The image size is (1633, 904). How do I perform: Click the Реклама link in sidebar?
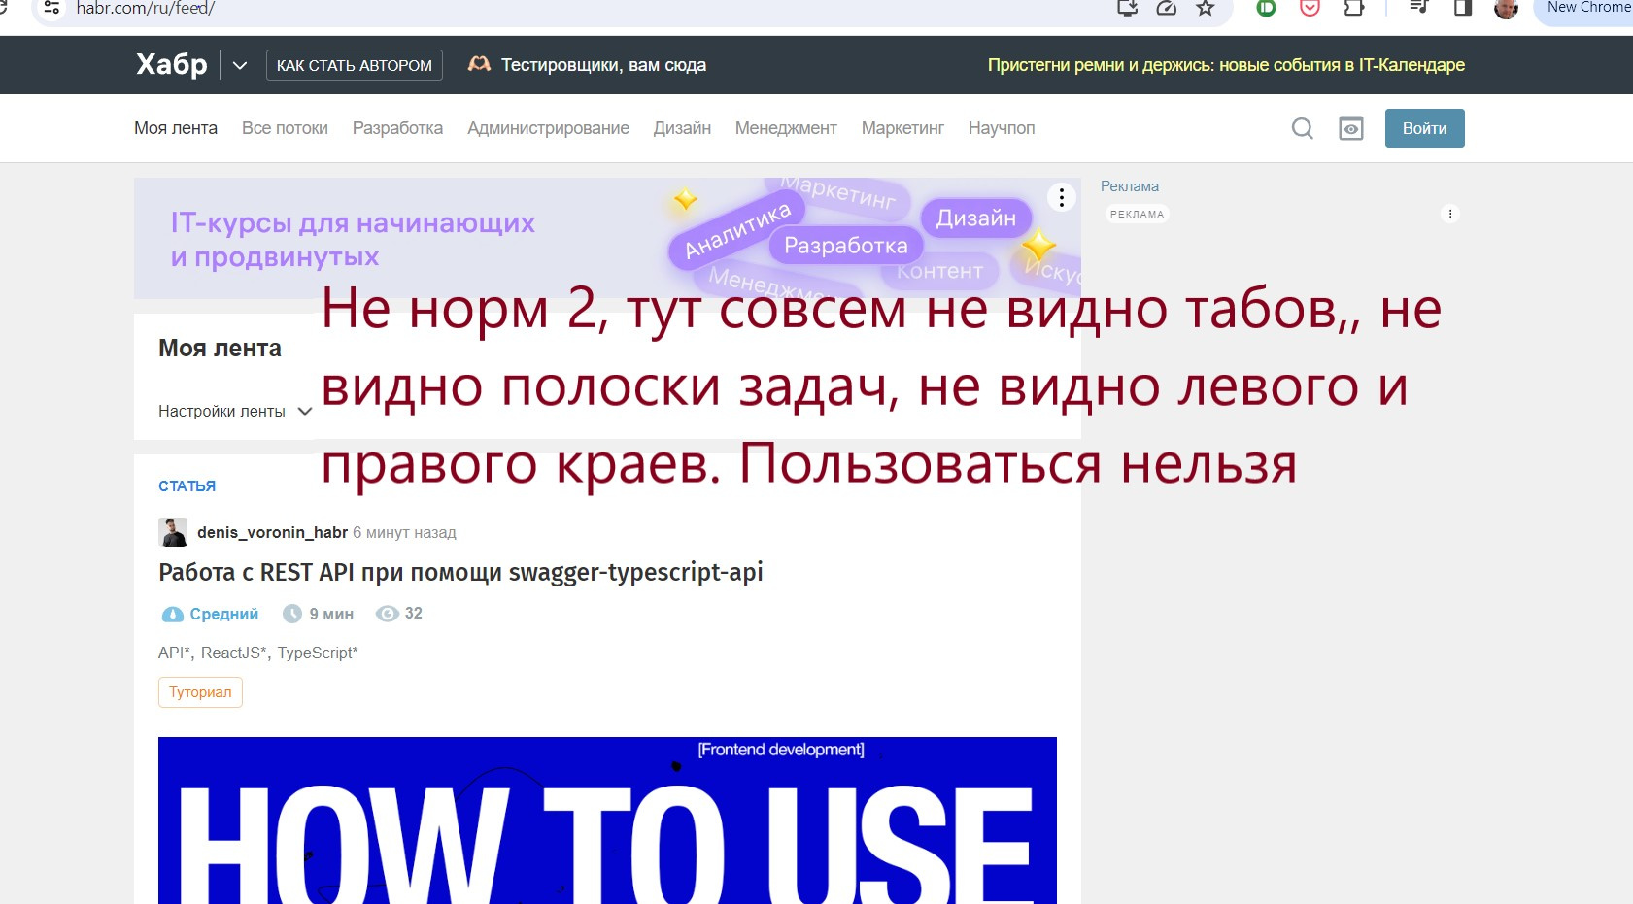[1130, 186]
